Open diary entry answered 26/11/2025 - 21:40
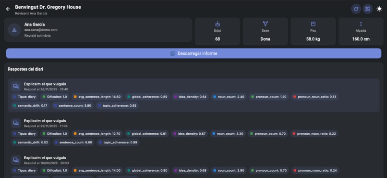The height and width of the screenshot is (178, 387). pyautogui.click(x=193, y=95)
